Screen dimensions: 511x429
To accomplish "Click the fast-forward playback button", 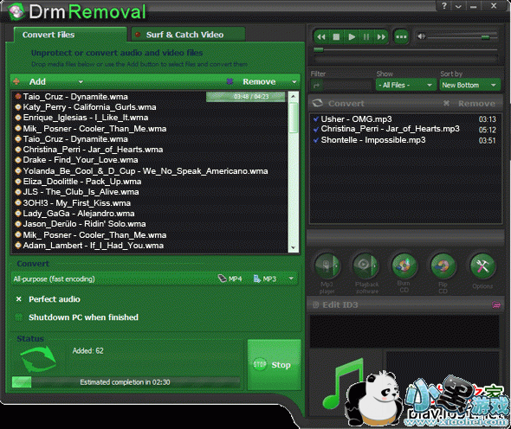I will [x=380, y=37].
